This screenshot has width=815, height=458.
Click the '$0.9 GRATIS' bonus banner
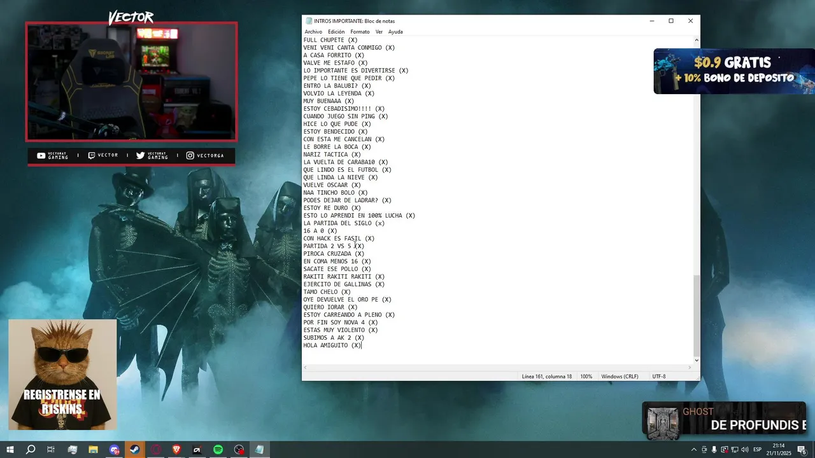(x=734, y=71)
